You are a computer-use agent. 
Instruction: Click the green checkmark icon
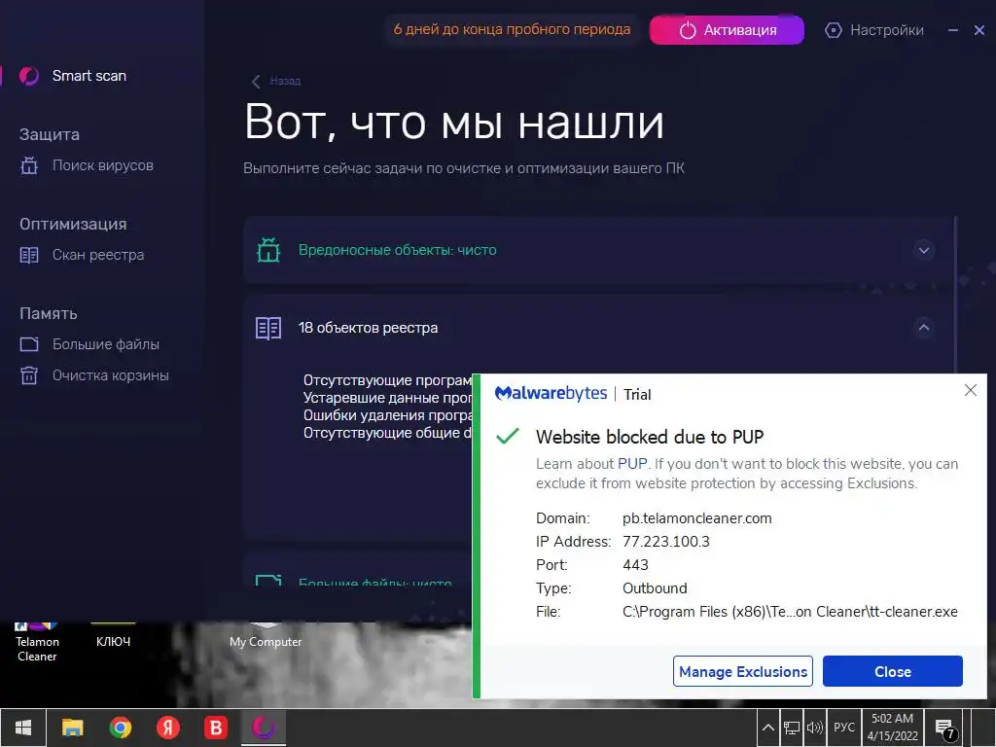508,436
